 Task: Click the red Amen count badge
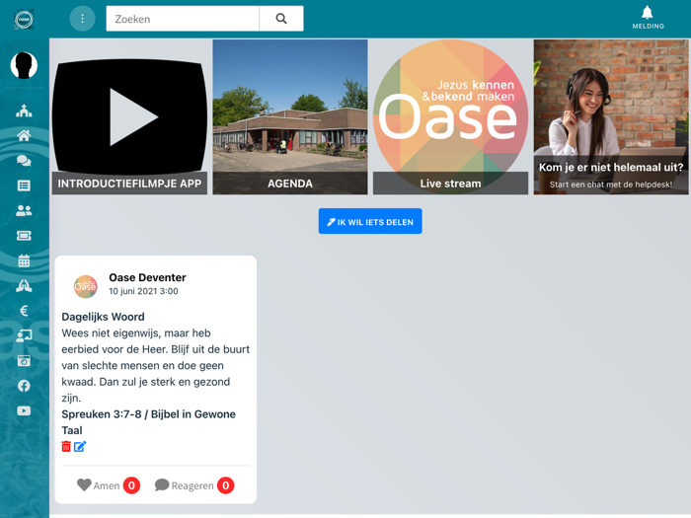tap(131, 485)
